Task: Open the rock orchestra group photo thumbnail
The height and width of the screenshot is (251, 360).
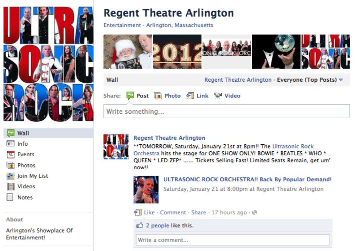Action: click(x=227, y=51)
